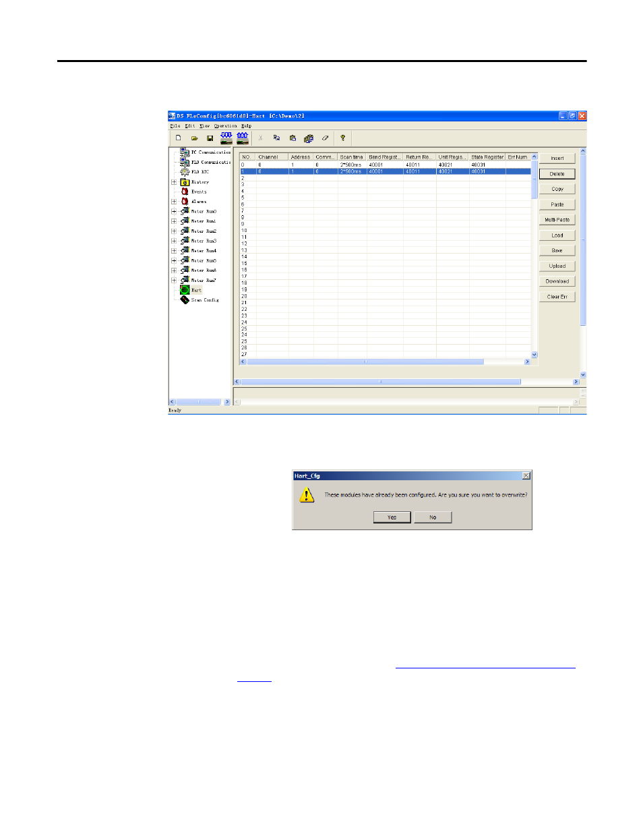Expand the History tree node
Viewport: 643px width, 833px height.
tap(174, 182)
